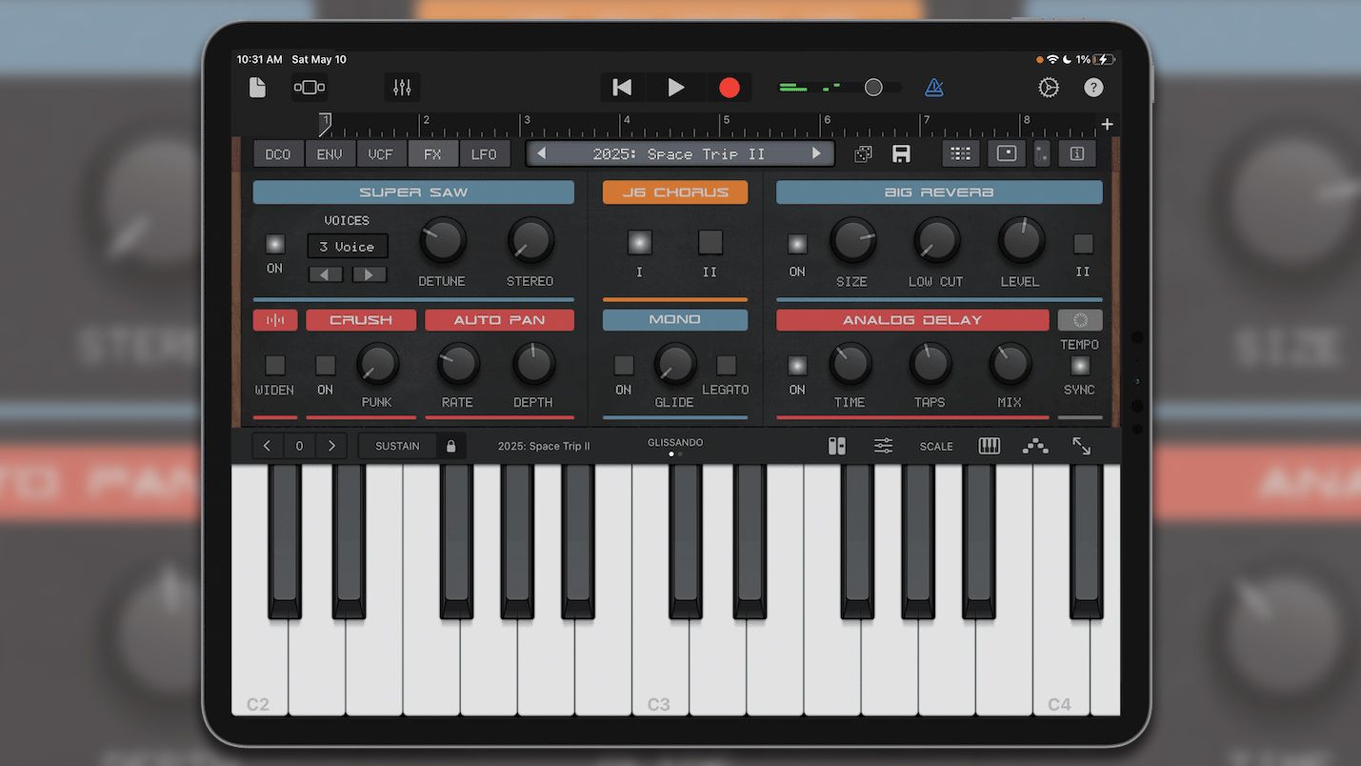The width and height of the screenshot is (1361, 766).
Task: Open arpeggiator dots icon
Action: 1035,446
